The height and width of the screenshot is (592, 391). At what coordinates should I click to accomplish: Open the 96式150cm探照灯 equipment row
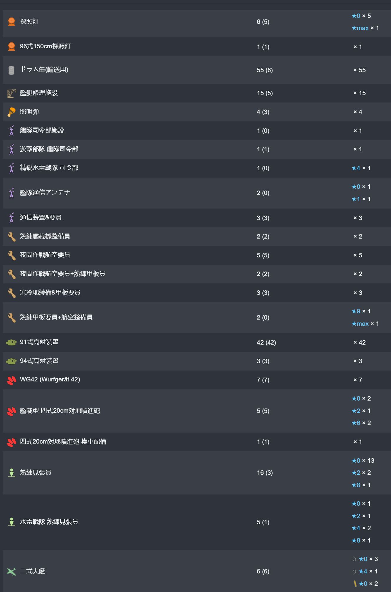197,47
